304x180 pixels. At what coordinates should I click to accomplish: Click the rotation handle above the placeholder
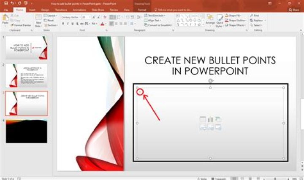point(211,81)
